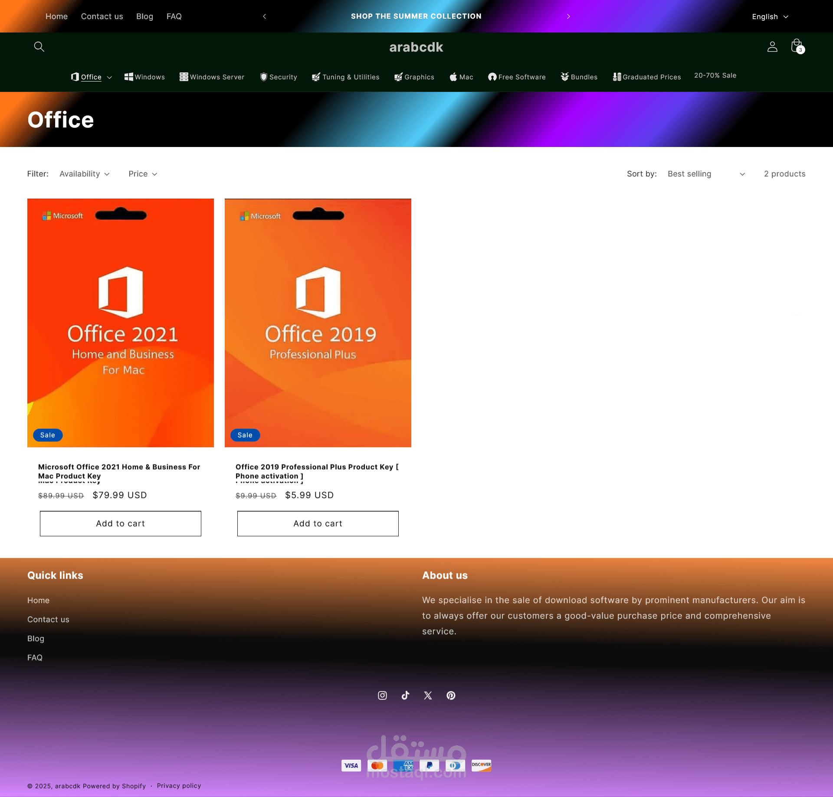Open the shopping cart icon
This screenshot has height=797, width=833.
[797, 46]
